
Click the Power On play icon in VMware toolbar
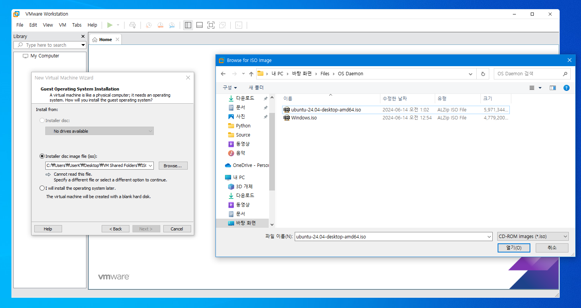point(110,25)
